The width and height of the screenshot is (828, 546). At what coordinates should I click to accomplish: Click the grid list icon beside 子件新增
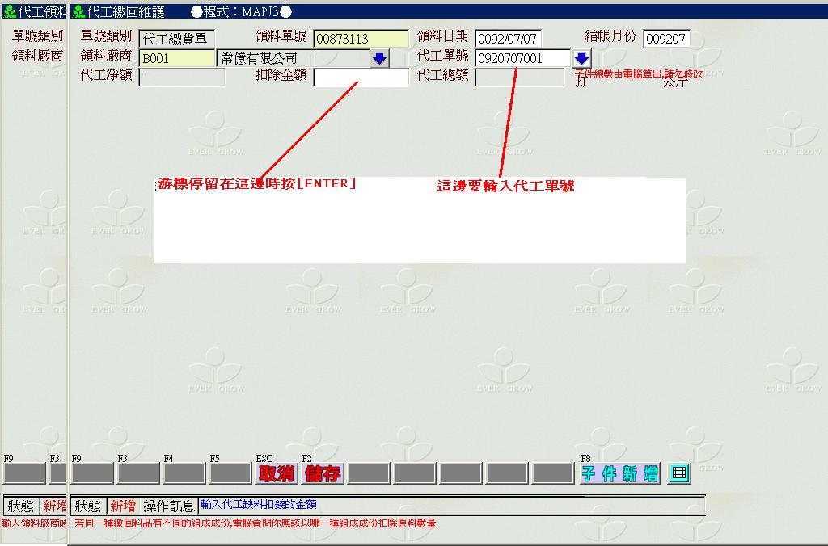tap(679, 474)
